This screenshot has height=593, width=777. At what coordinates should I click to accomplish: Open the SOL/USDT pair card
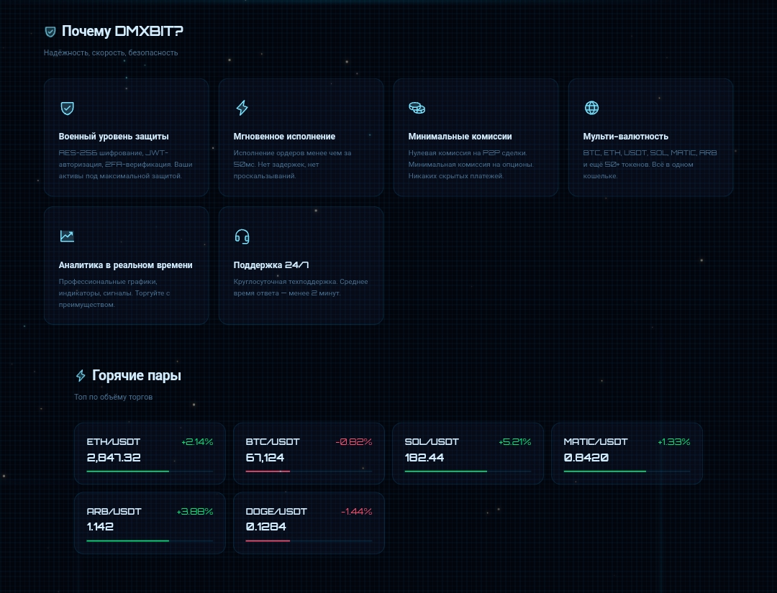coord(468,454)
